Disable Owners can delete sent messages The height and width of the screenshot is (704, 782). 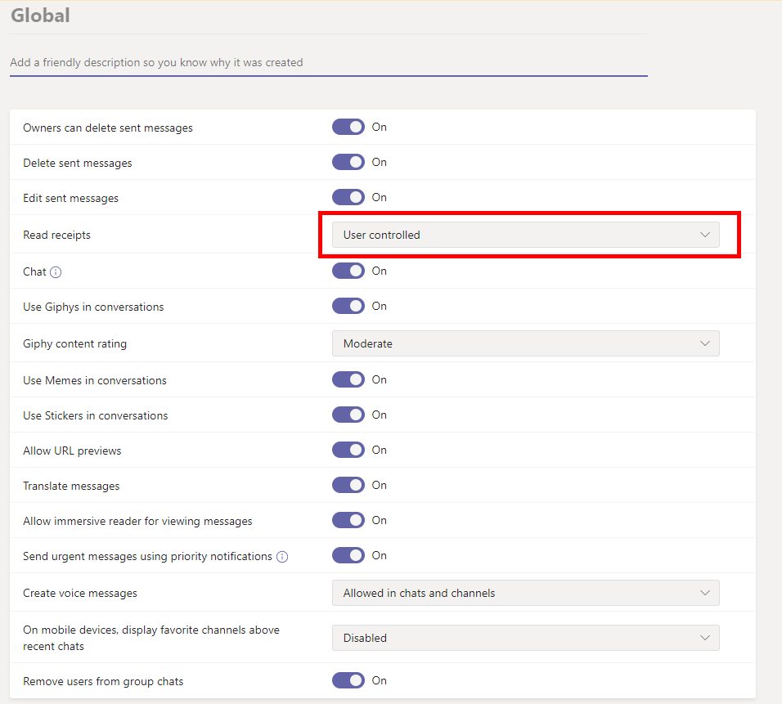(348, 127)
